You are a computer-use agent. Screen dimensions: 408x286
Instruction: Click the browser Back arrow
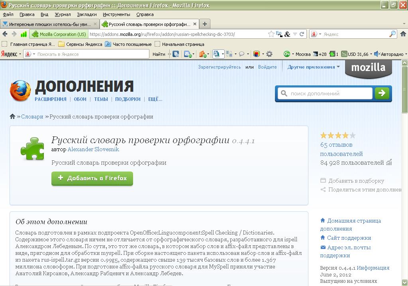[x=5, y=34]
